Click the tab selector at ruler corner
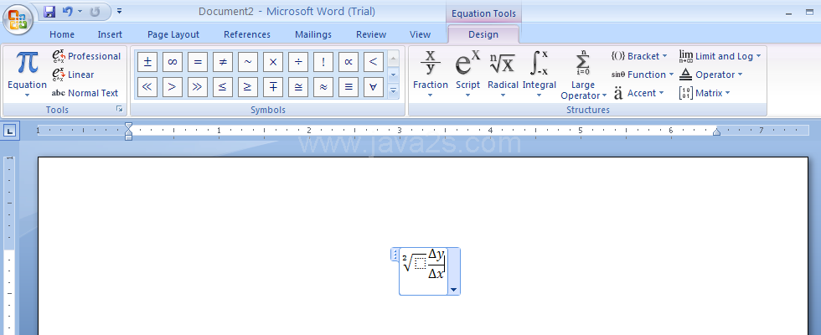821x335 pixels. click(x=10, y=131)
